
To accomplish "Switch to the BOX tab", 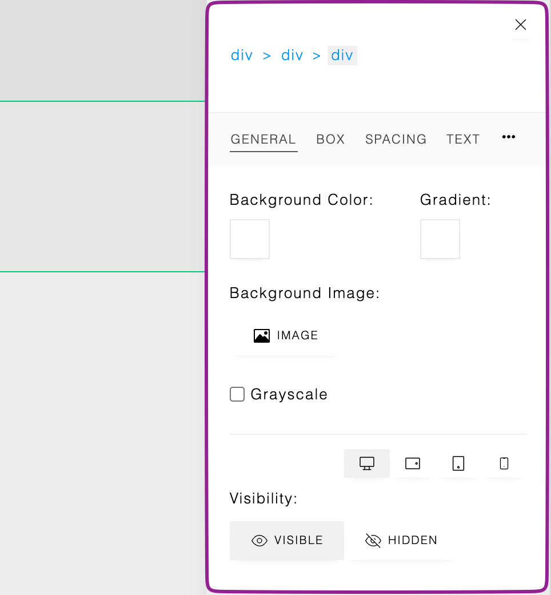I will point(330,139).
